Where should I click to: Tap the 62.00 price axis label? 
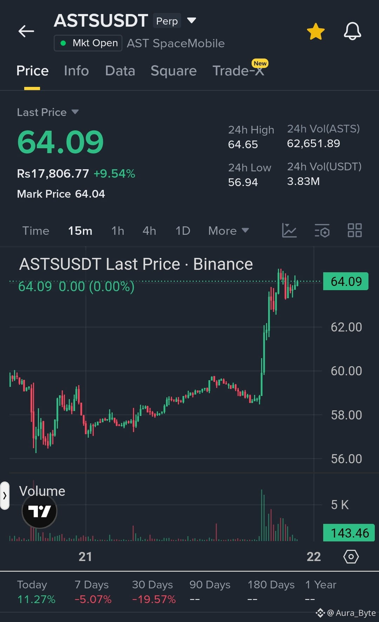(346, 327)
